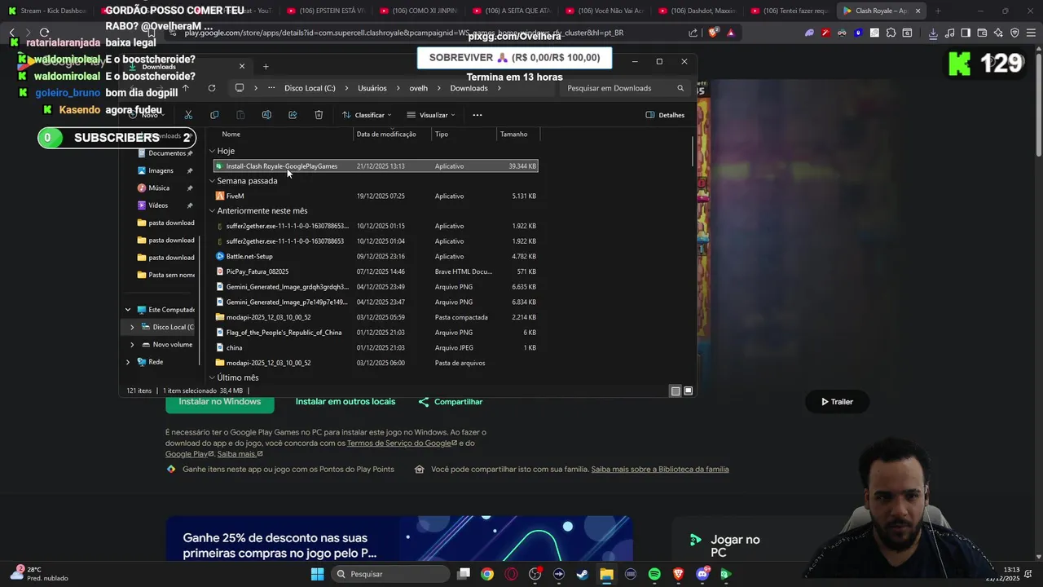Expand Rede in navigation tree
The image size is (1043, 587).
127,362
